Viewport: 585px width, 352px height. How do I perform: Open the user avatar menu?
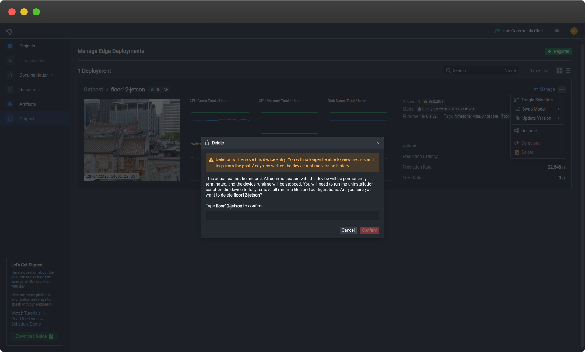click(574, 31)
